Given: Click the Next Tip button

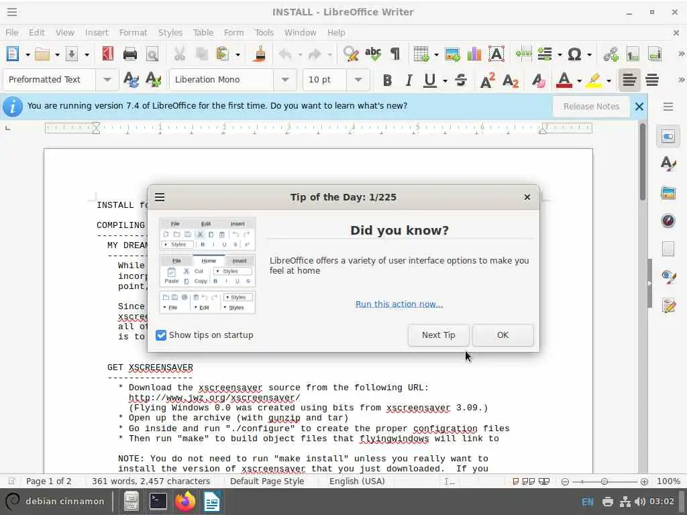Looking at the screenshot, I should point(439,335).
